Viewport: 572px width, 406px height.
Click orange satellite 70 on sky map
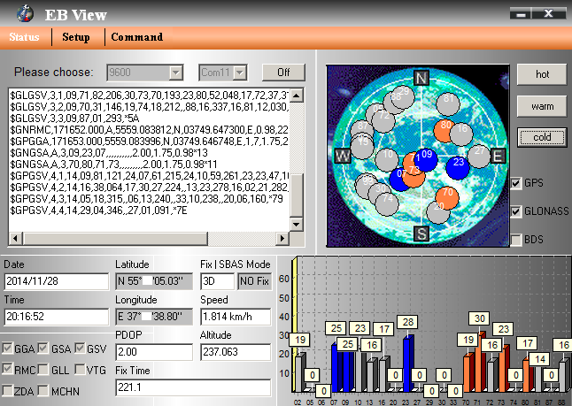click(448, 192)
